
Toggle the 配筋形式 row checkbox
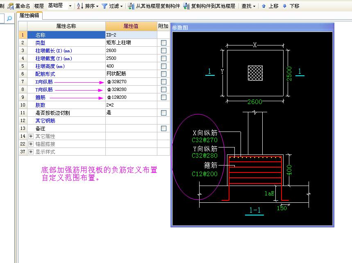[x=164, y=74]
